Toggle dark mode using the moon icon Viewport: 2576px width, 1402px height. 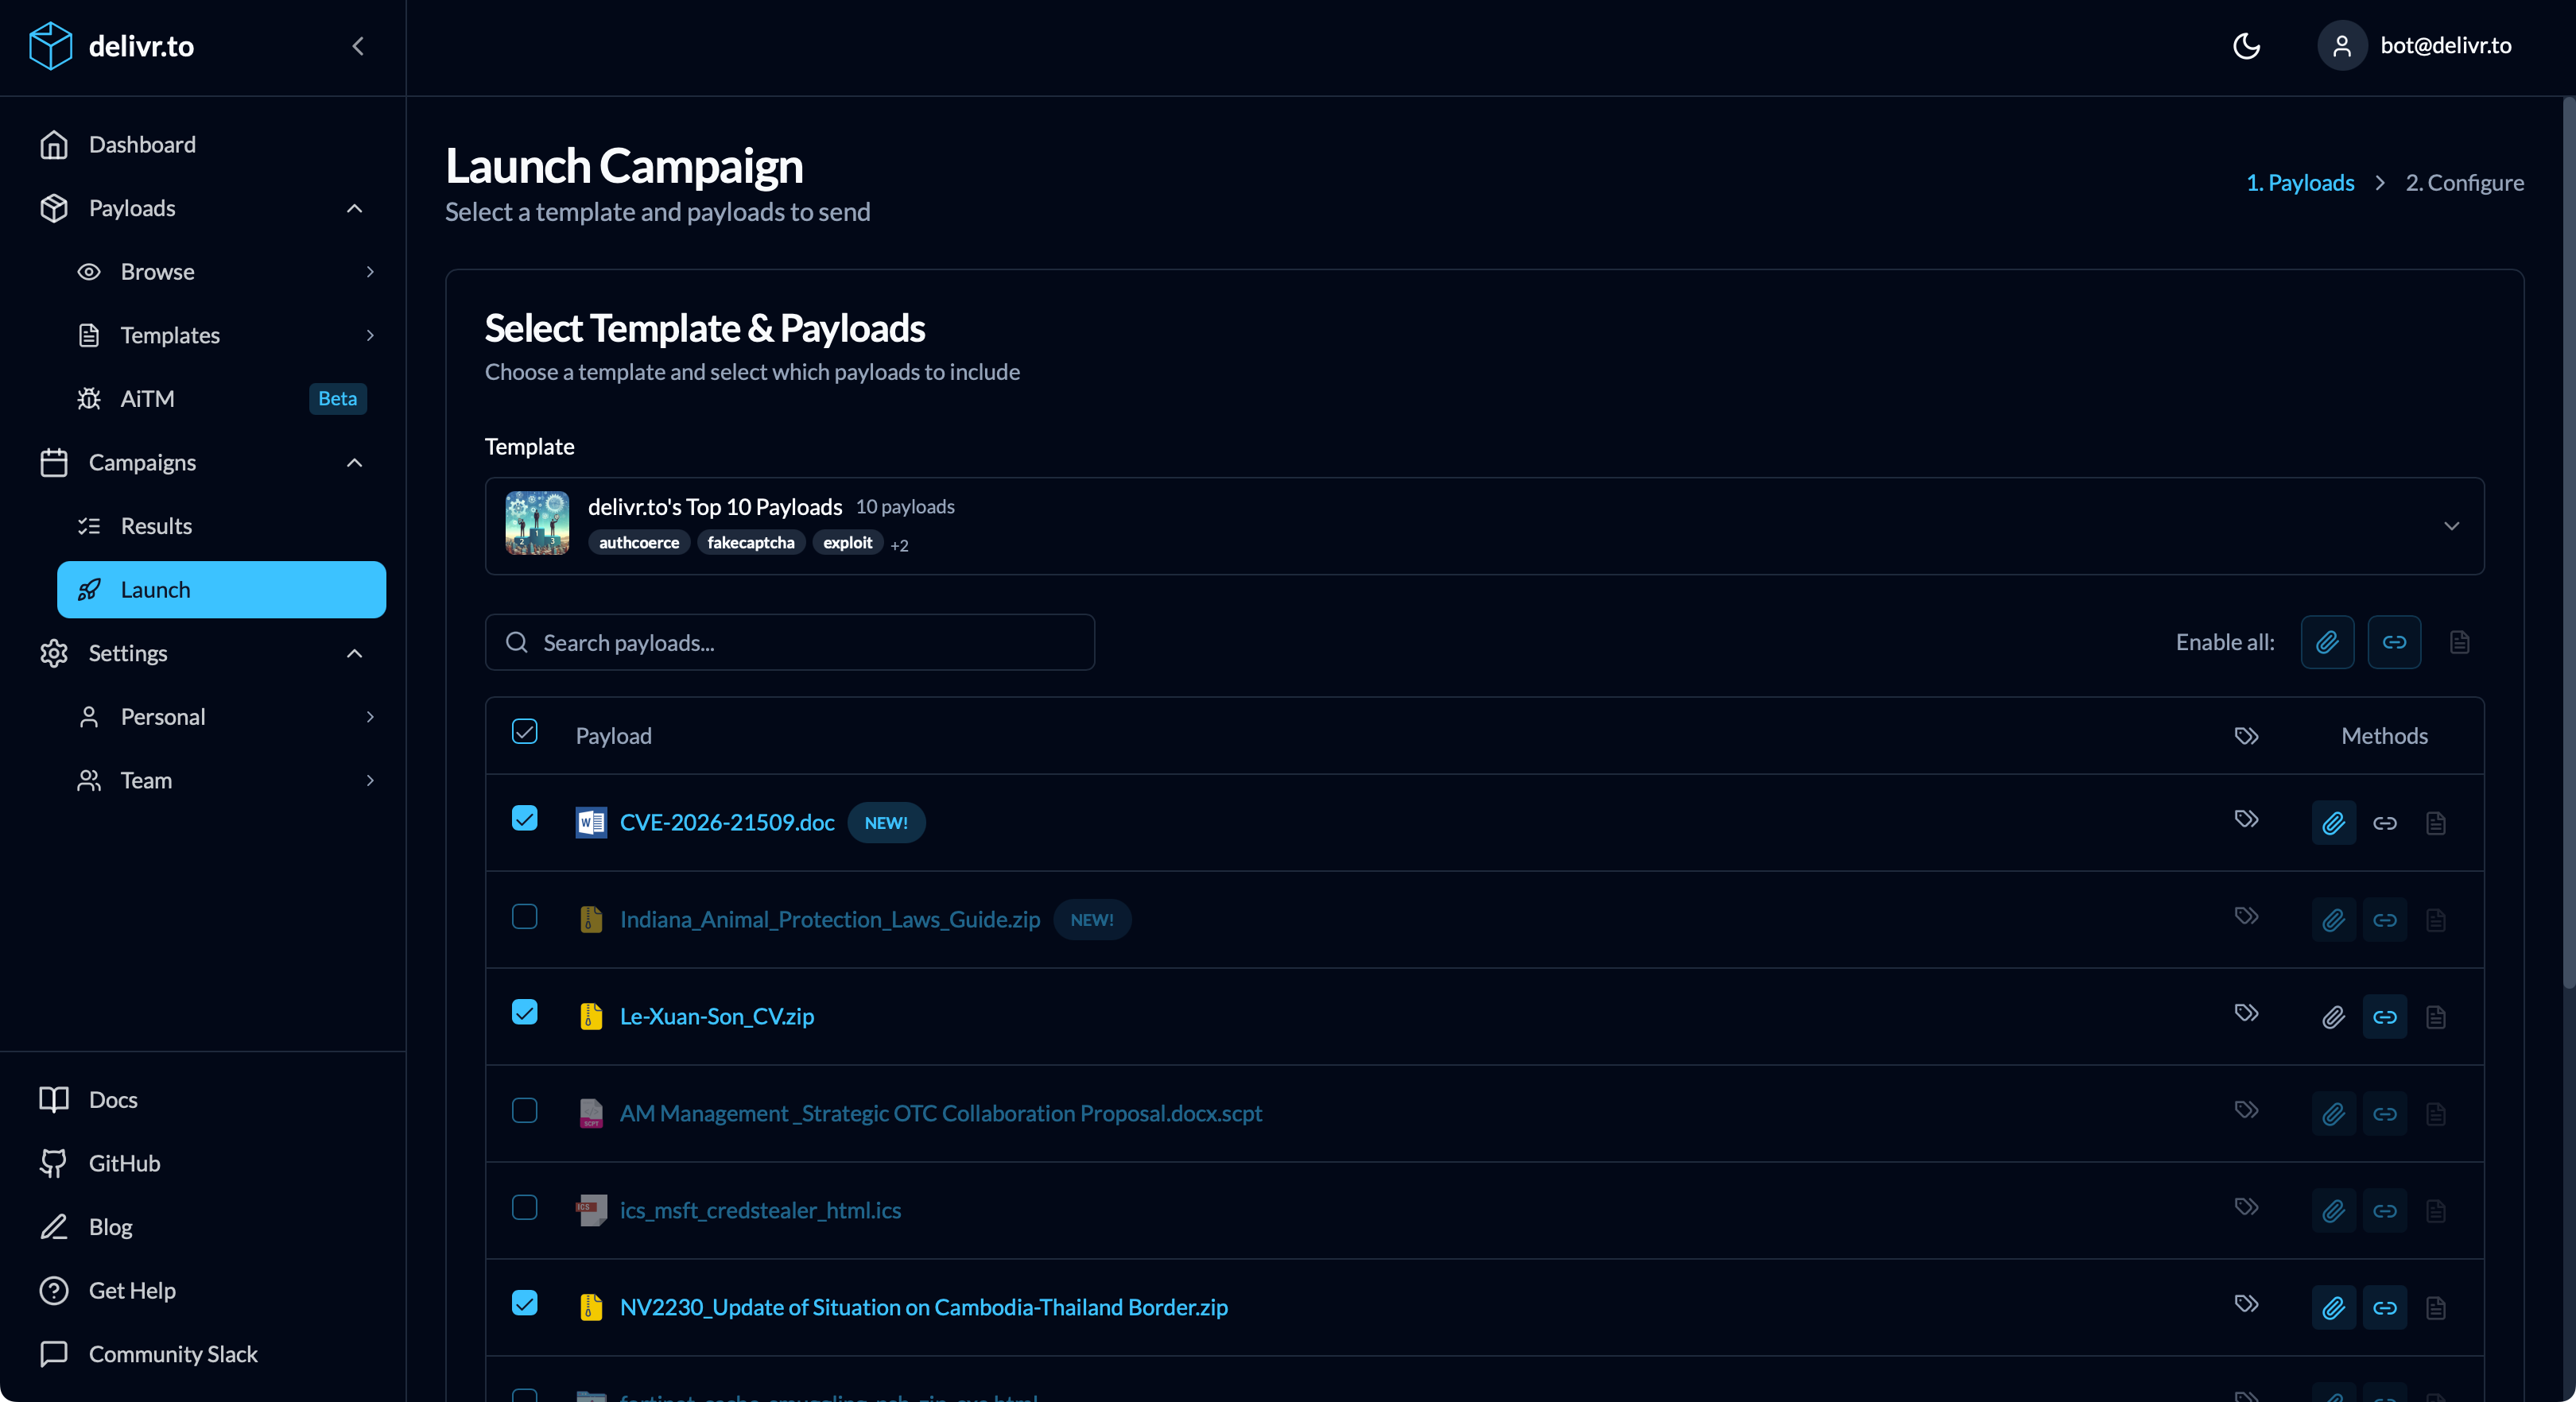[2246, 46]
